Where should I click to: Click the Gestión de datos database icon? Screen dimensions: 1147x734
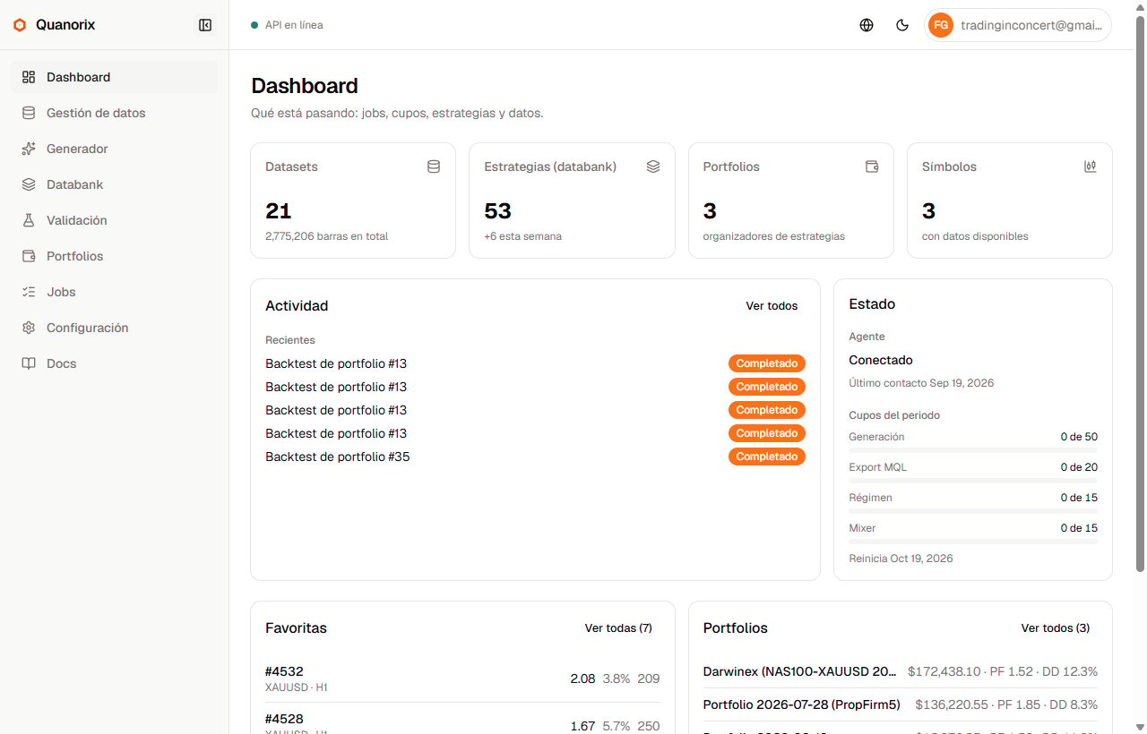(x=29, y=113)
